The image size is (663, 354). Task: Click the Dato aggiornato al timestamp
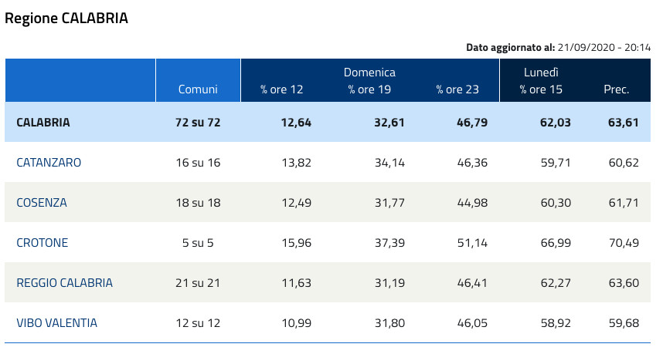[559, 48]
